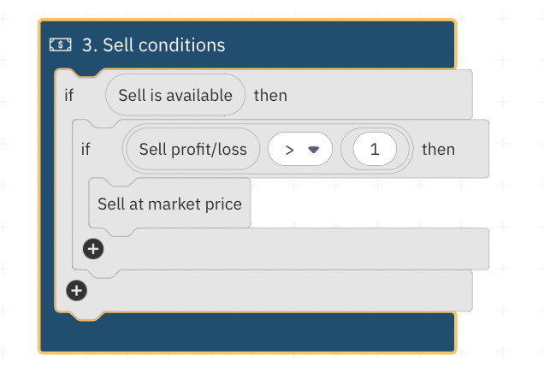Click the 'then' label after Sell is available

coord(270,95)
